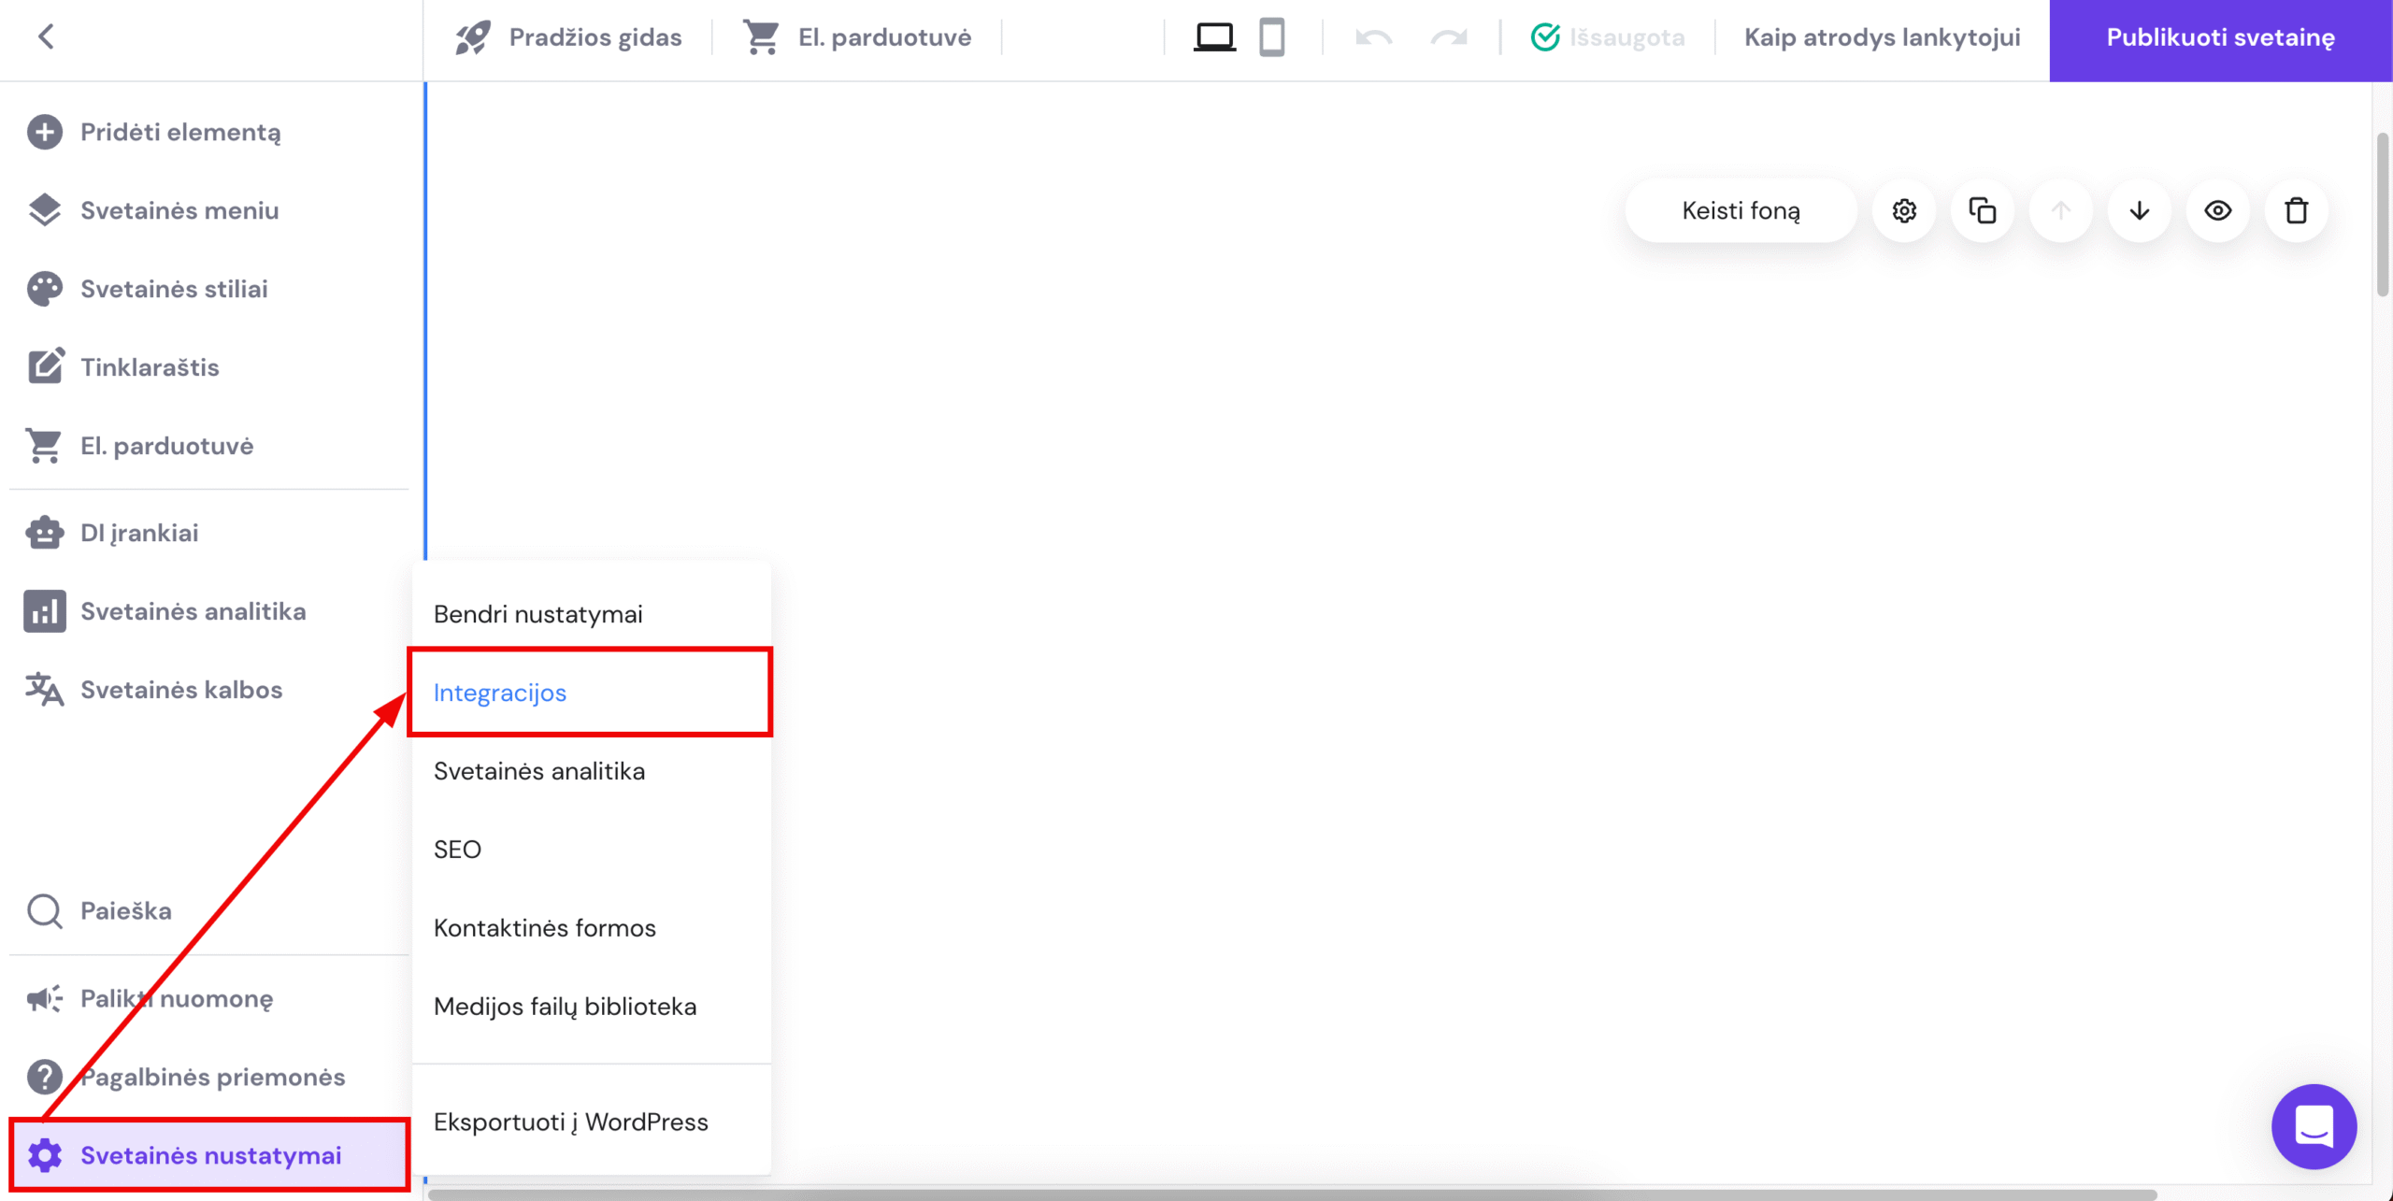
Task: Publish site via Publikuoti svetainę
Action: pos(2219,37)
